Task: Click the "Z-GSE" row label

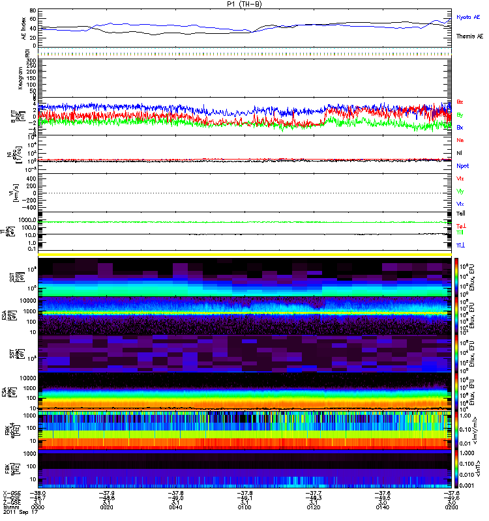Action: [x=12, y=503]
